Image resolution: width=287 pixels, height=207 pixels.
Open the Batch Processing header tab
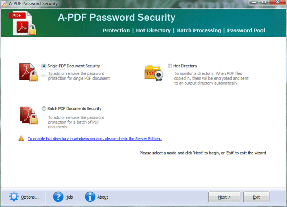[199, 30]
